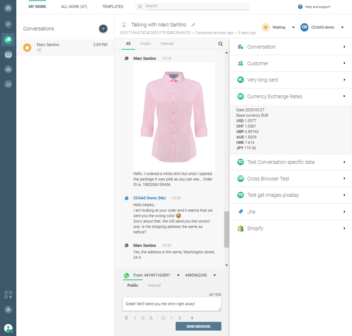Screen dimensions: 352x336
Task: Switch to the ALL WORK (47) tab
Action: pos(74,7)
